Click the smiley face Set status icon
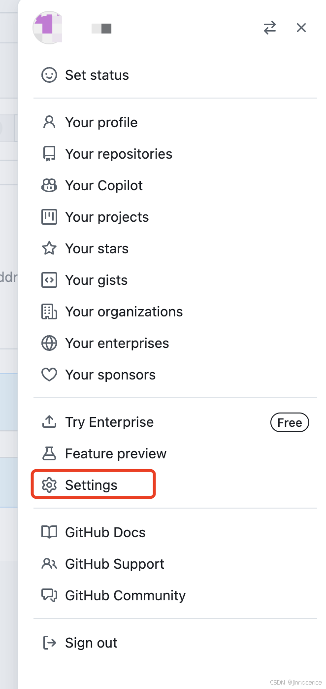Viewport: 326px width, 689px height. [x=49, y=75]
